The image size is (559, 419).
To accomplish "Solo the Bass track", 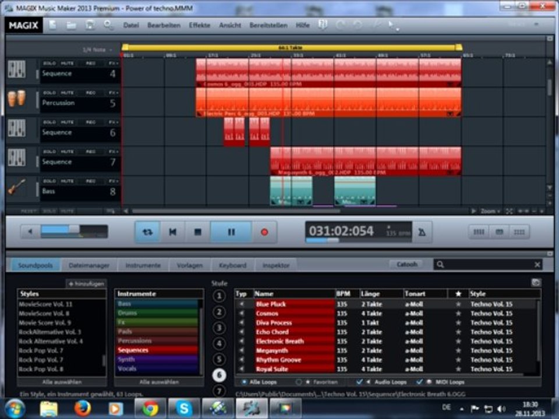I will 49,182.
